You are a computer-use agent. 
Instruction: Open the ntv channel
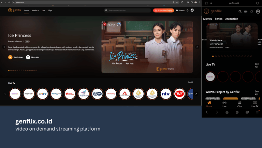pos(166,94)
